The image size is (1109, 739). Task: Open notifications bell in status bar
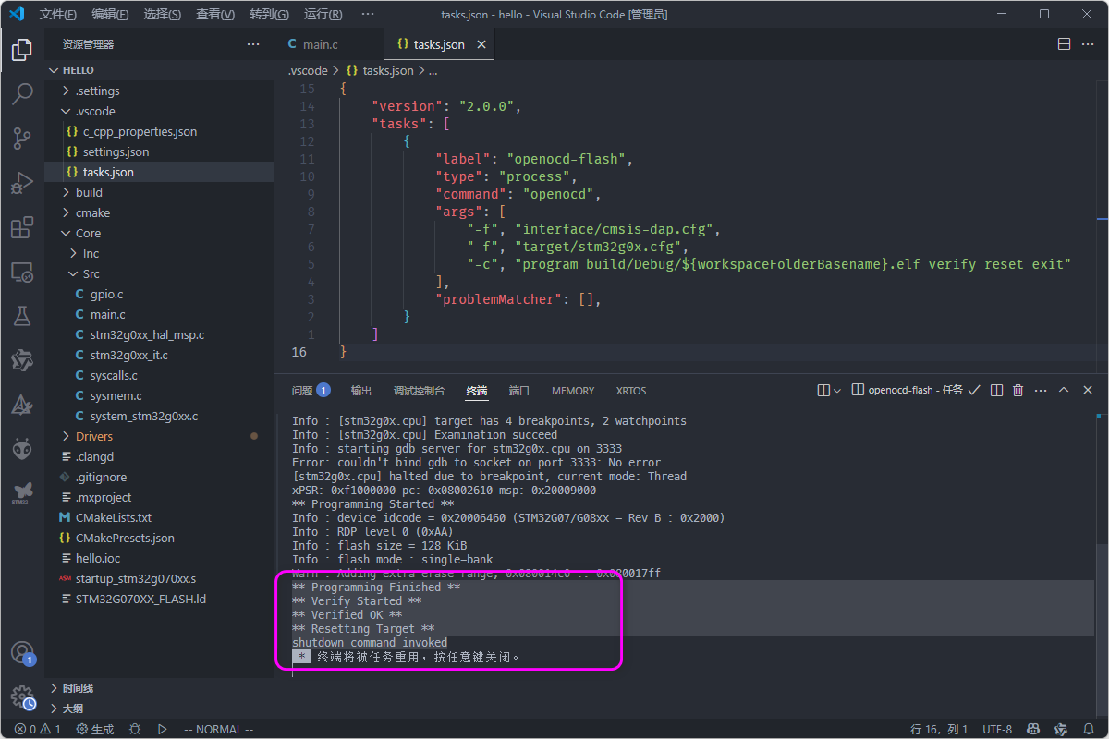click(1089, 730)
